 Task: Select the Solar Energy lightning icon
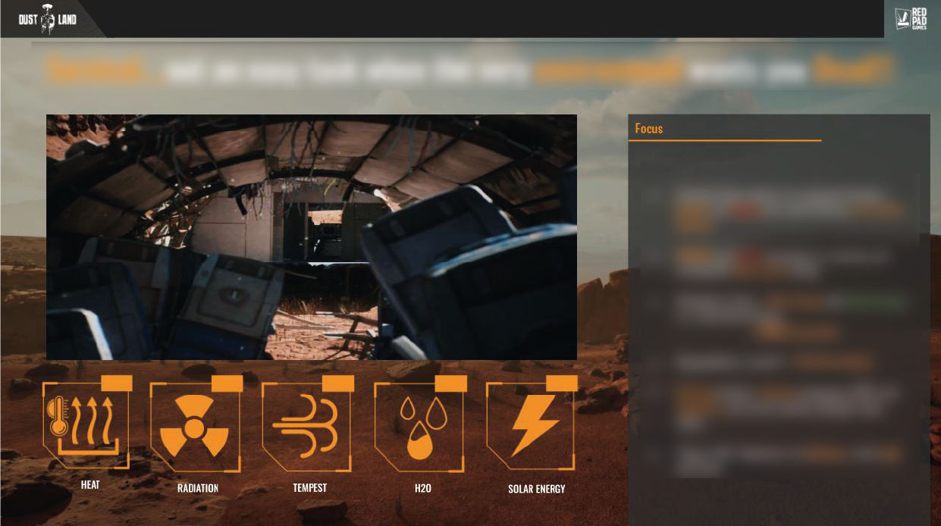[x=531, y=425]
